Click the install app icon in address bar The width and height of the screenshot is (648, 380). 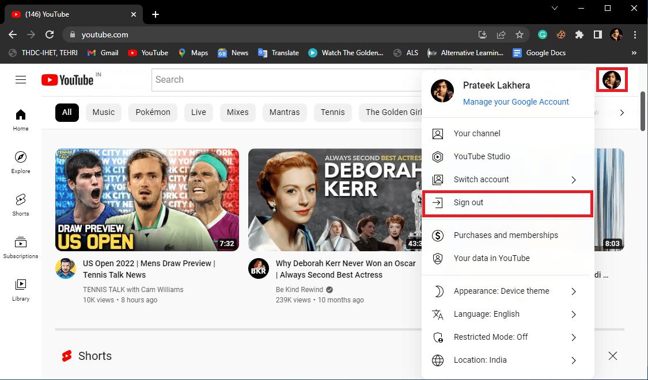[x=482, y=34]
